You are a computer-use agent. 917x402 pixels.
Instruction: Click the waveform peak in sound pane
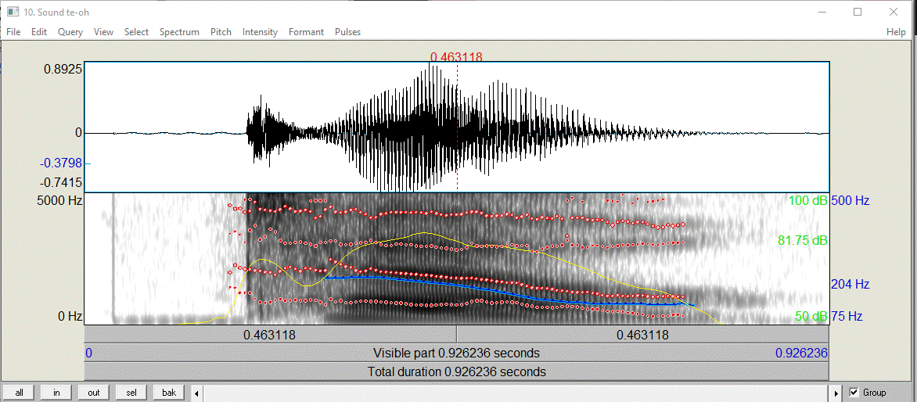pos(431,67)
